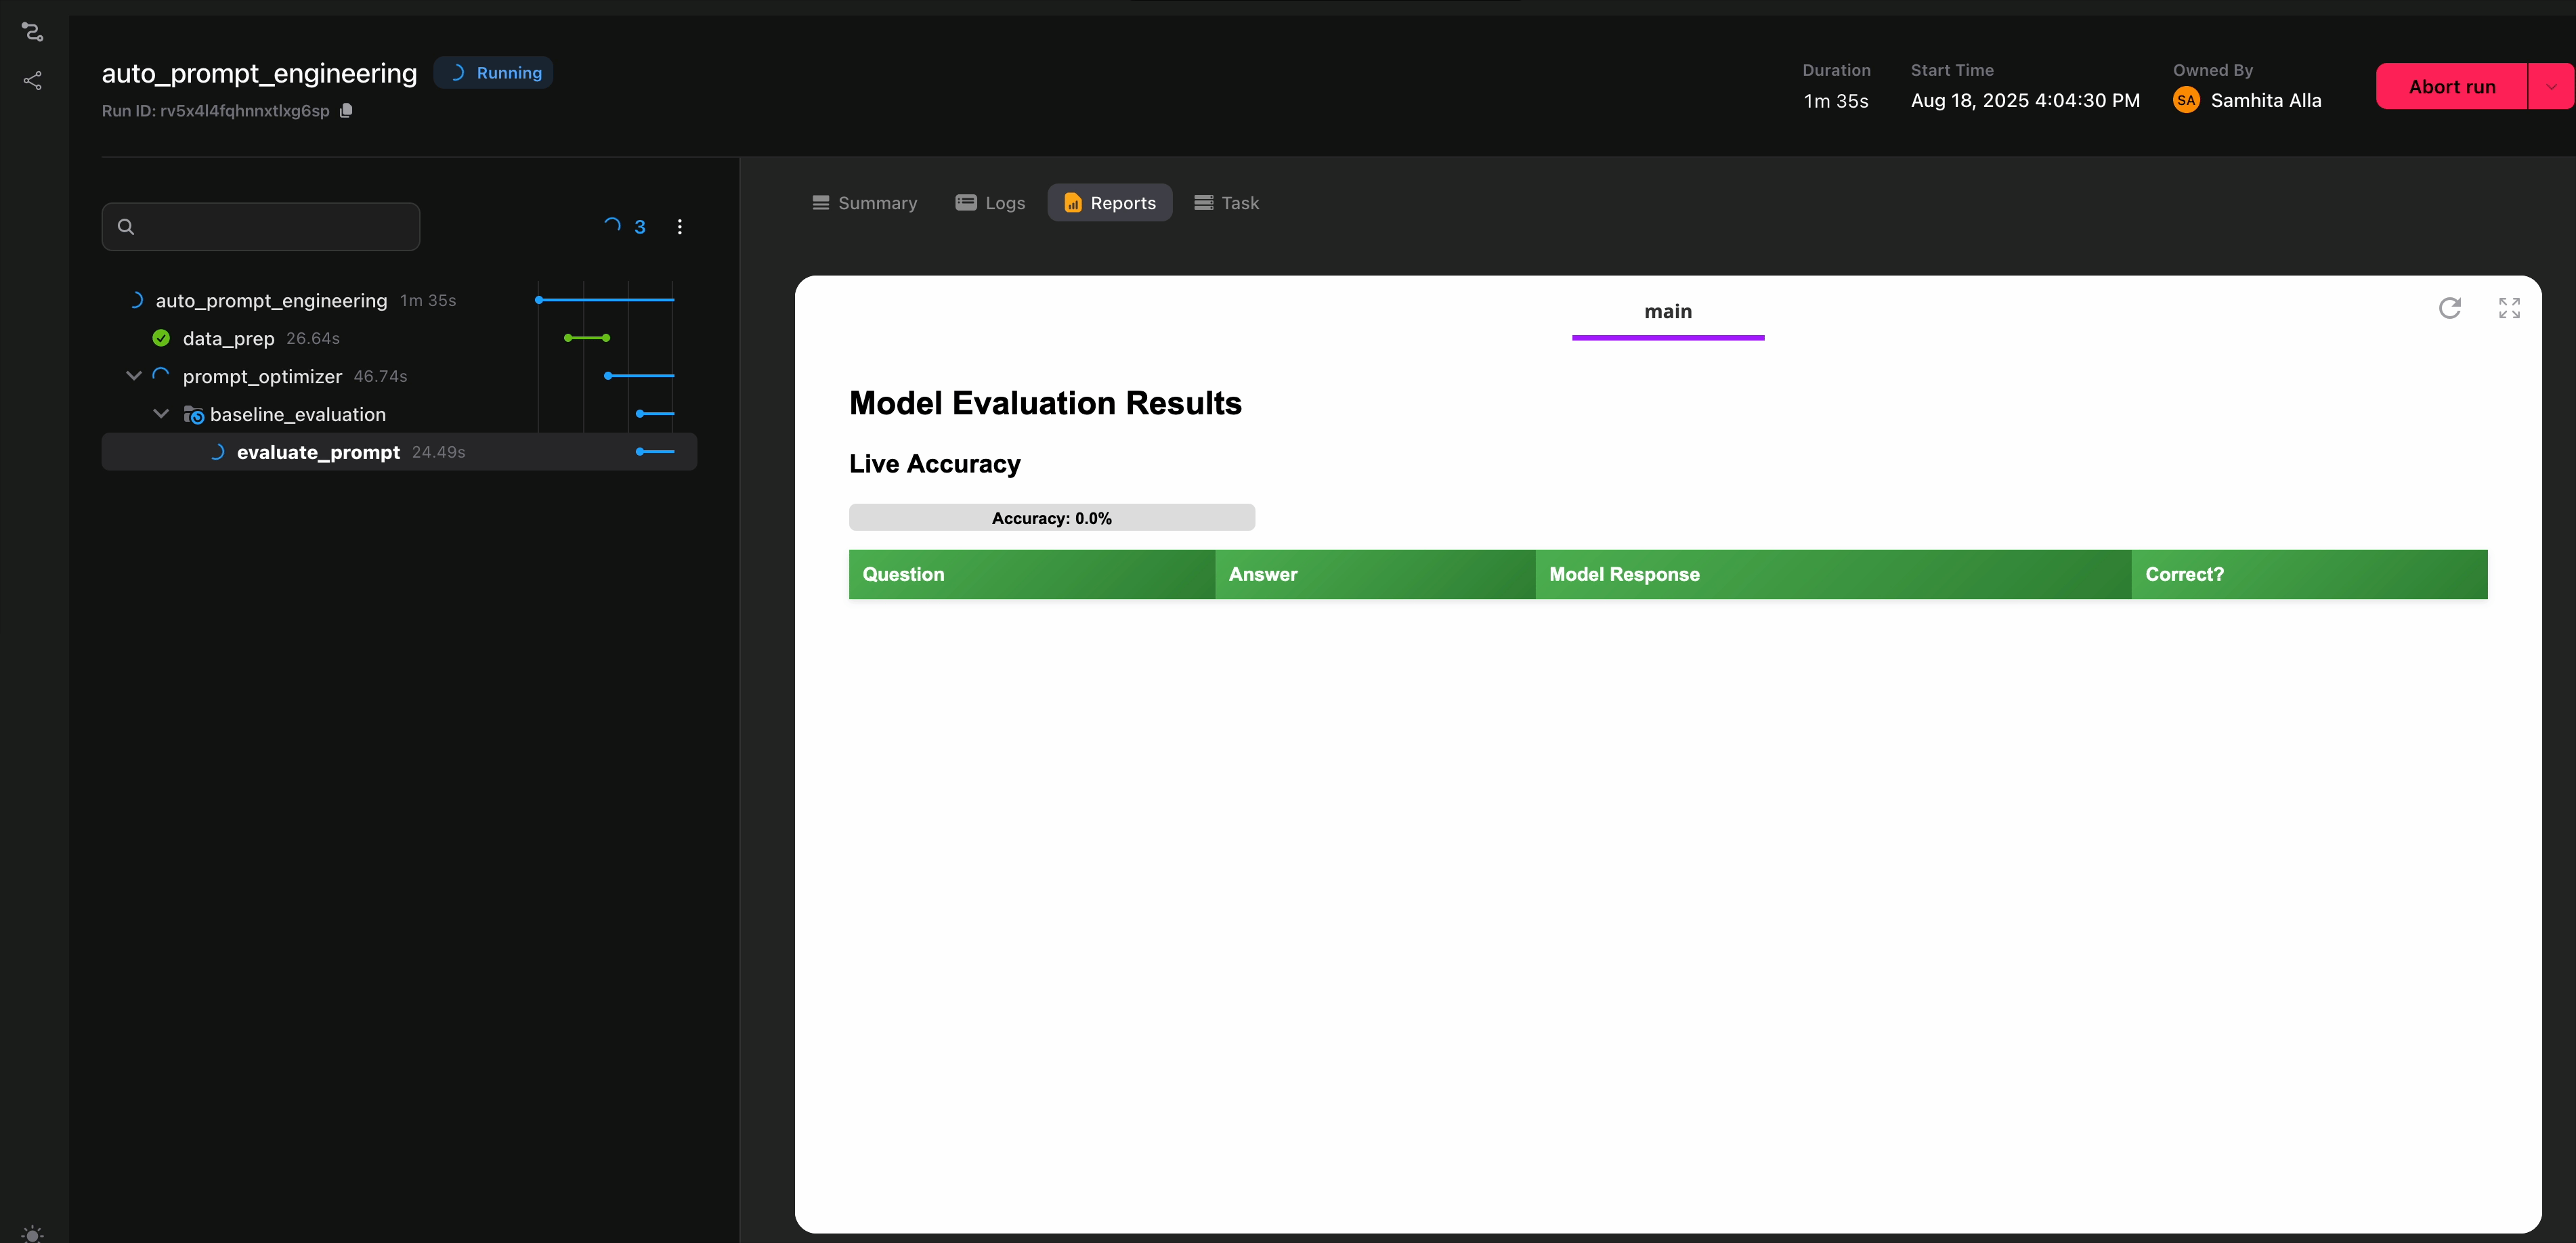Click the baseline_evaluation snapshot icon
The height and width of the screenshot is (1243, 2576).
pos(194,414)
